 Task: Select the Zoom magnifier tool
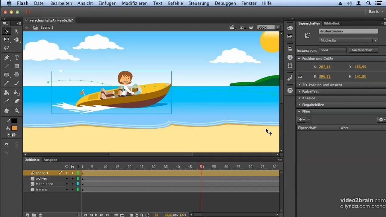tap(17, 111)
